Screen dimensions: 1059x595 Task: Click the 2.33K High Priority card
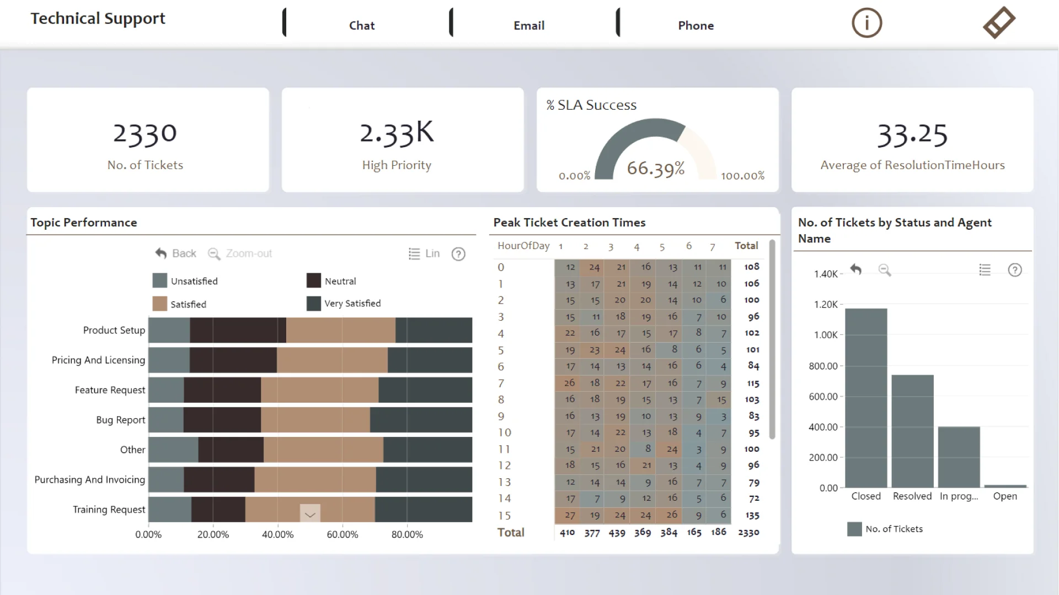(403, 140)
